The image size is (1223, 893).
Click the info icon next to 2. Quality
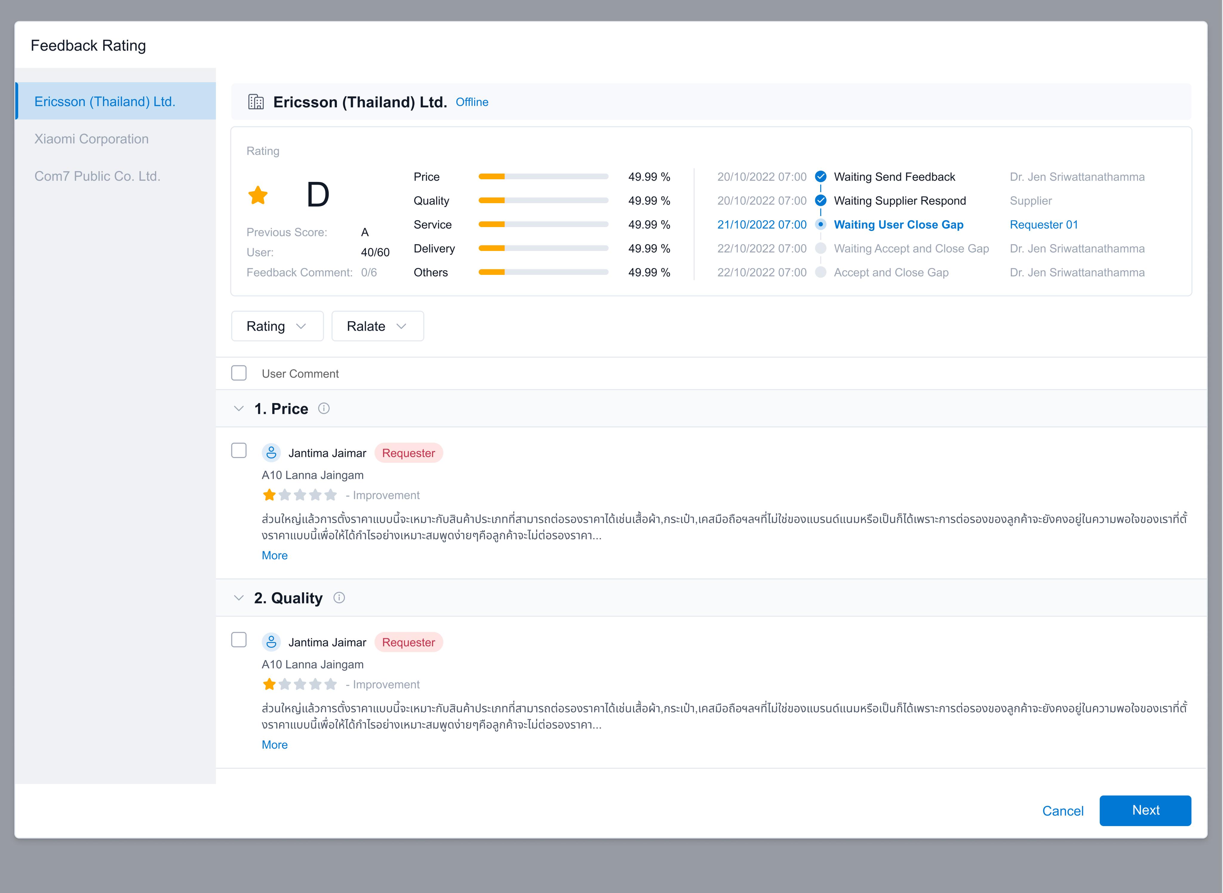tap(339, 597)
